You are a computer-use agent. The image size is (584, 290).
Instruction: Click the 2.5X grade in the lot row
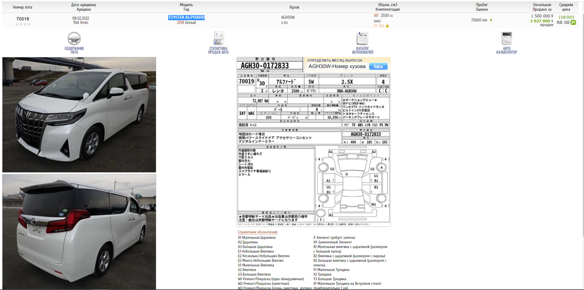click(284, 22)
